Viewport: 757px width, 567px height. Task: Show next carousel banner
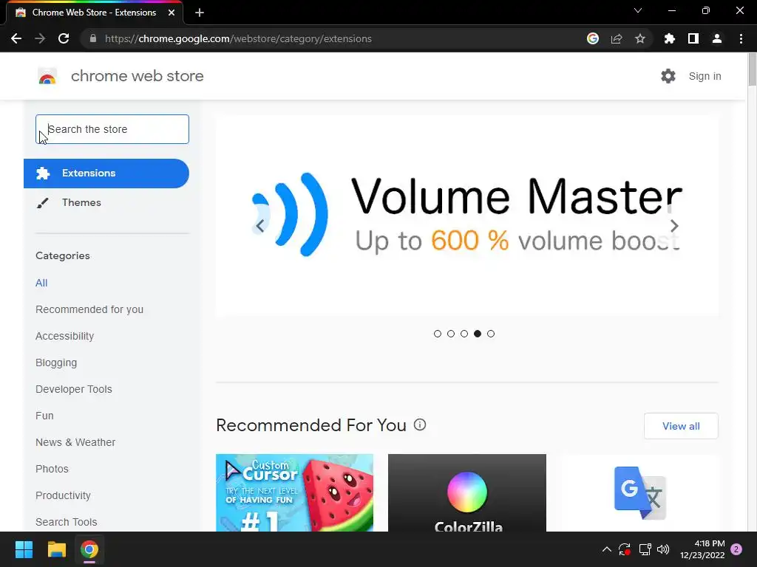click(674, 226)
